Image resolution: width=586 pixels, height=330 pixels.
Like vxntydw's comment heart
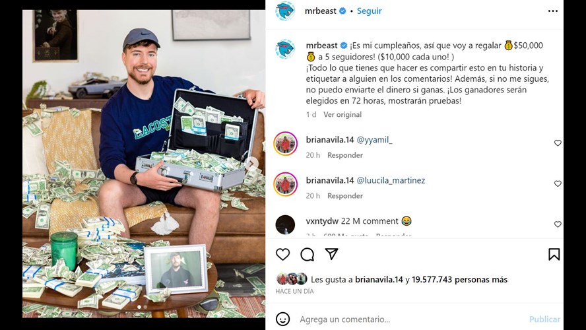[x=558, y=224]
